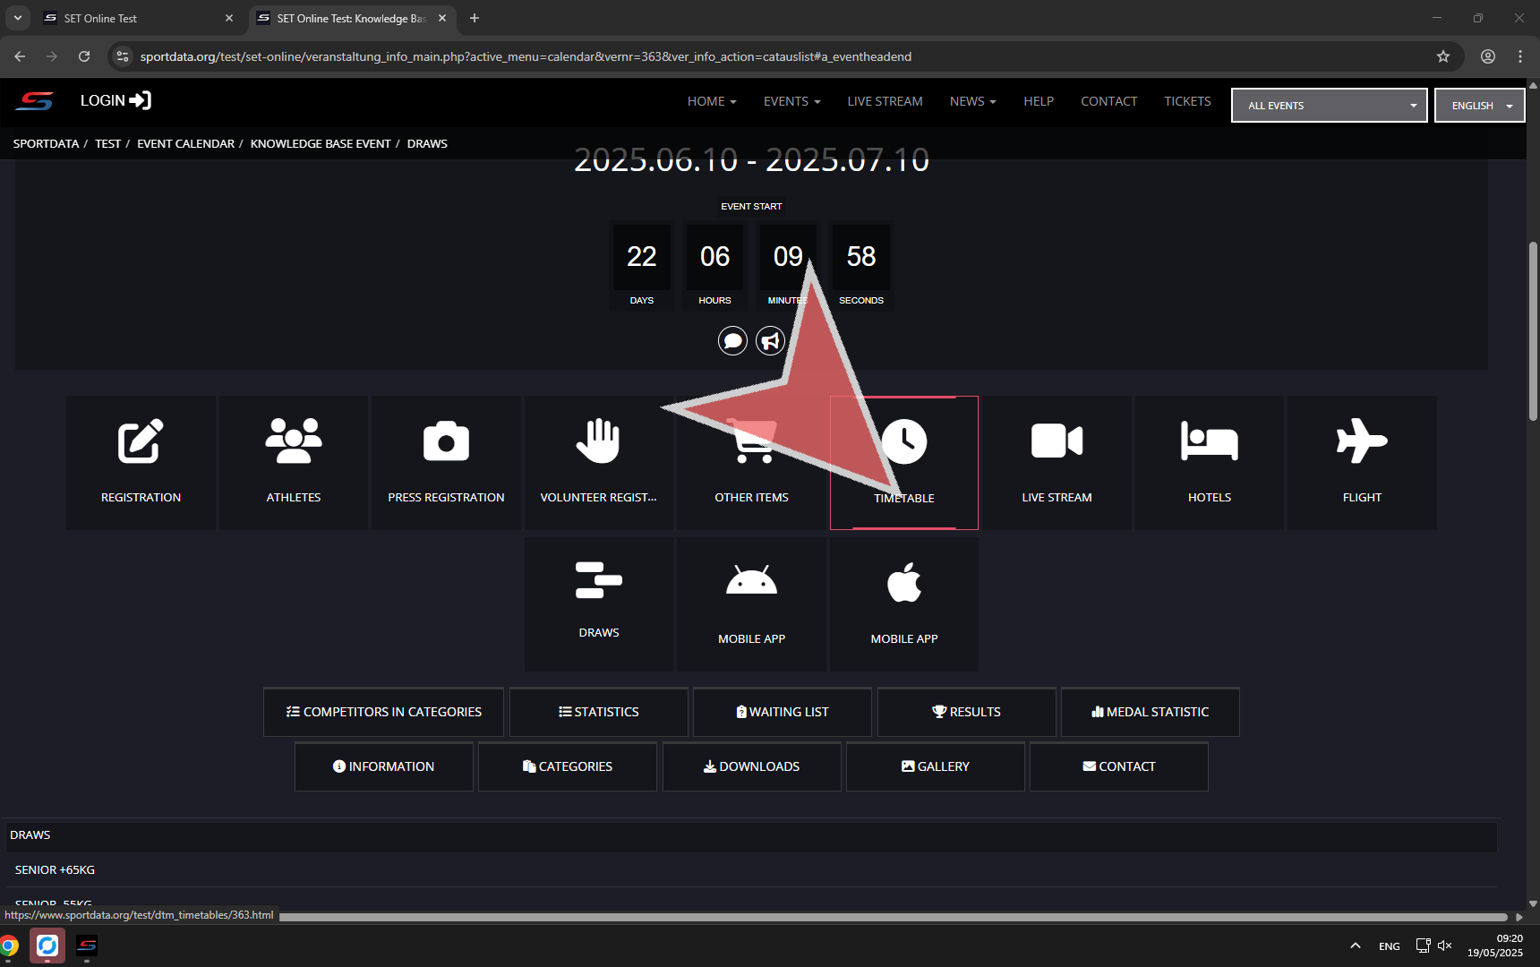
Task: Open the Android Mobile App tile
Action: 751,603
